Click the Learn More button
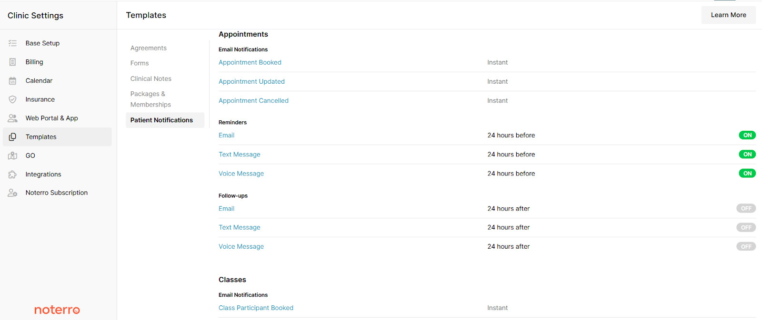 click(728, 15)
